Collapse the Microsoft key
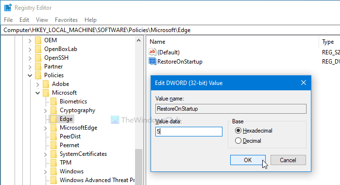The width and height of the screenshot is (340, 185). (38, 93)
